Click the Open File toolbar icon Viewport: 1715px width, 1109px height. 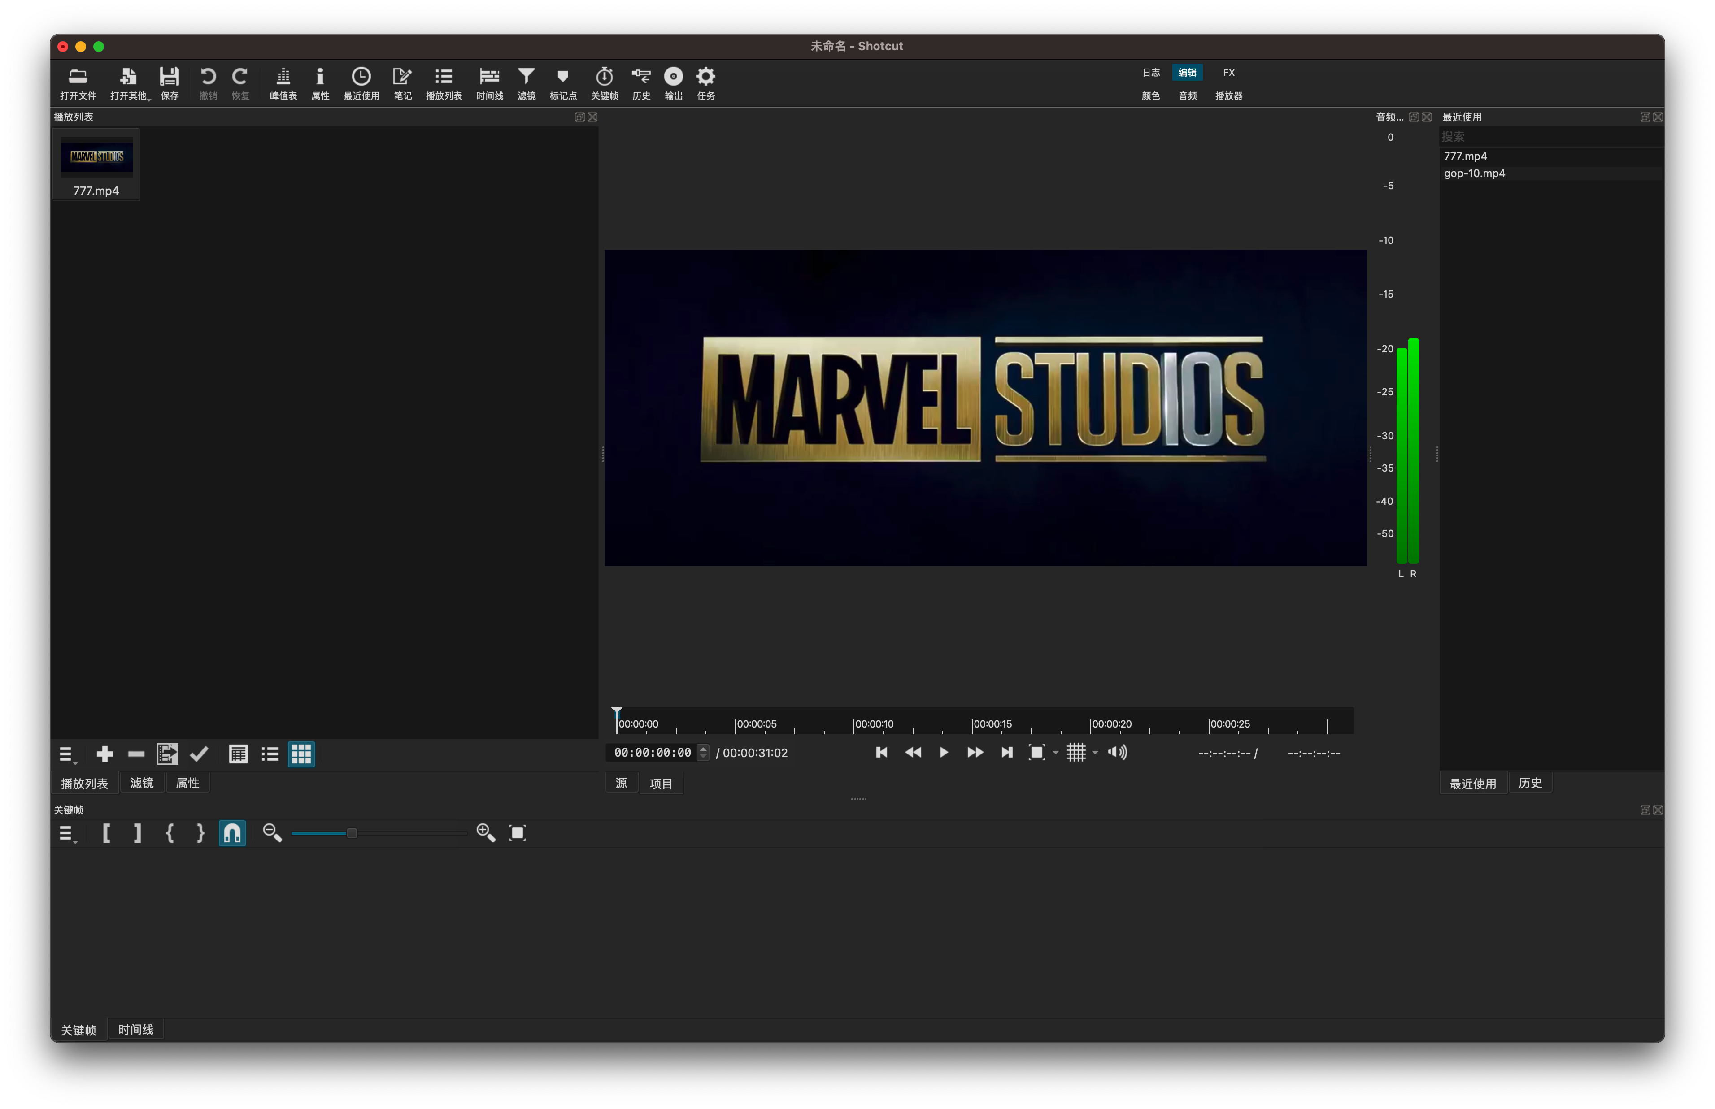click(x=78, y=83)
